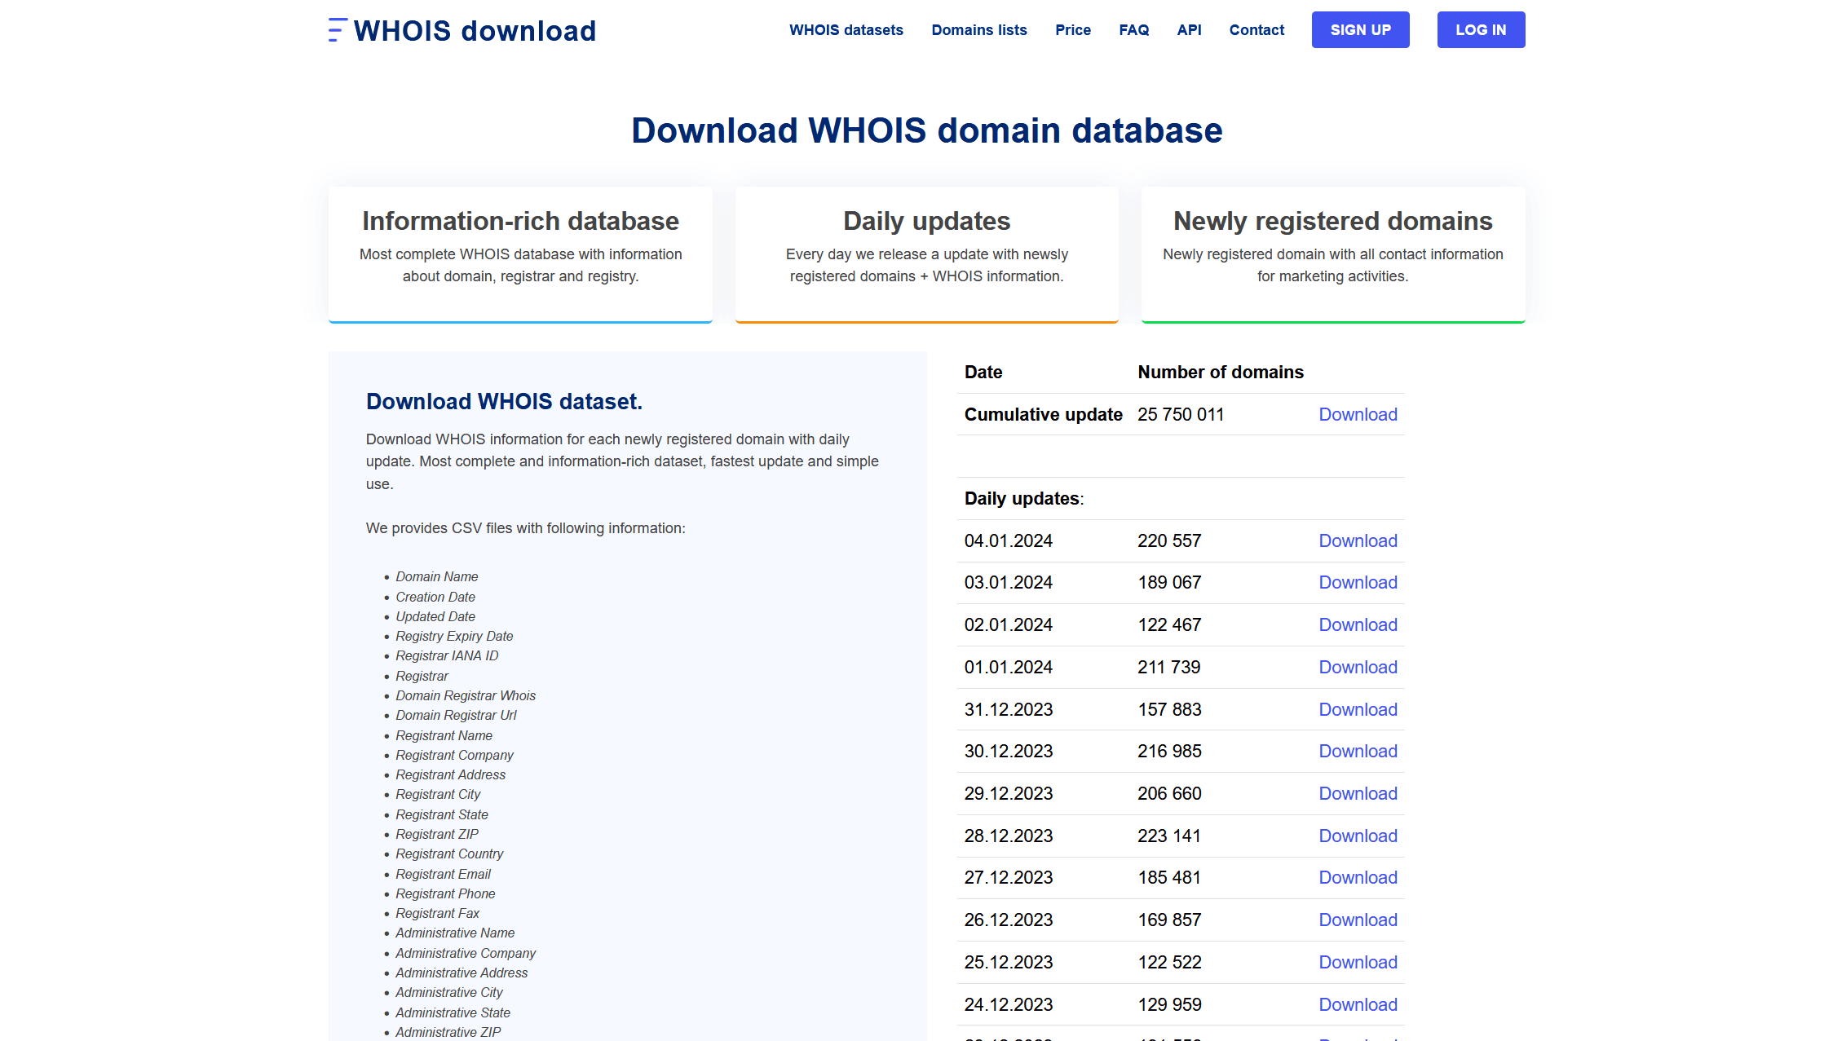Click the Download WHOIS domain database heading
The width and height of the screenshot is (1824, 1041).
[x=926, y=130]
